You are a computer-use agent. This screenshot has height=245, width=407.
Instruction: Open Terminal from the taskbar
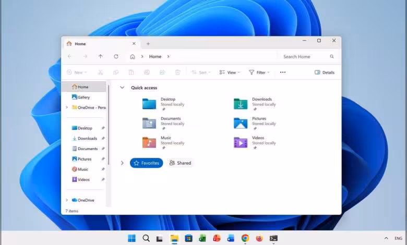click(x=273, y=238)
